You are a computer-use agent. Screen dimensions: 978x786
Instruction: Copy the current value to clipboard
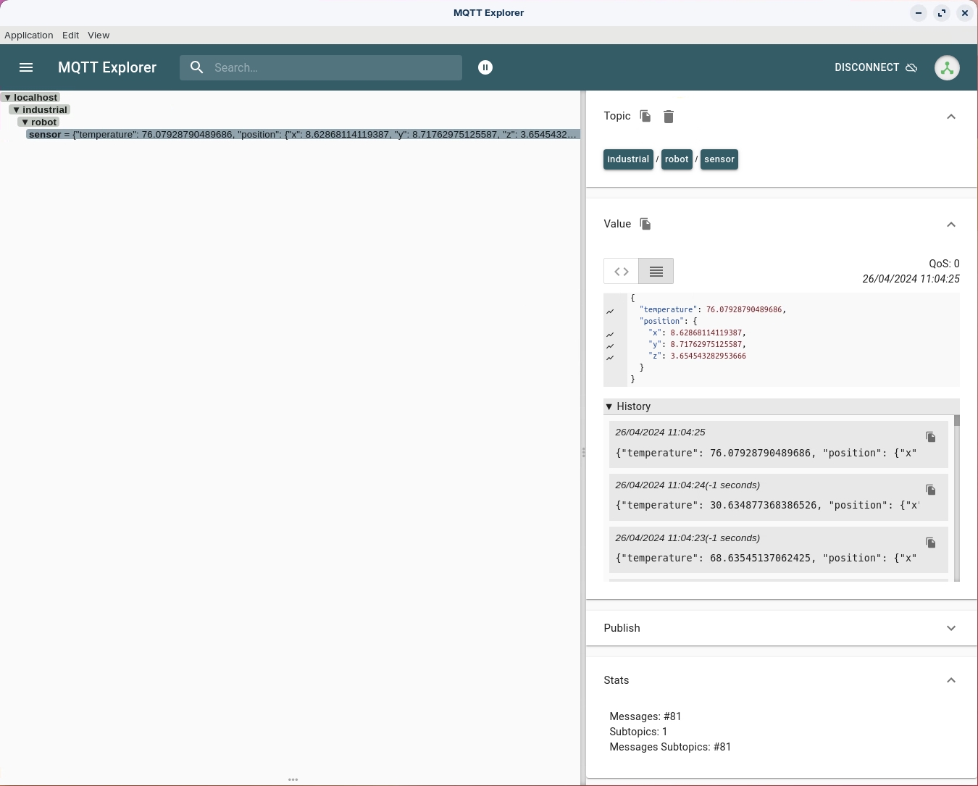tap(645, 224)
